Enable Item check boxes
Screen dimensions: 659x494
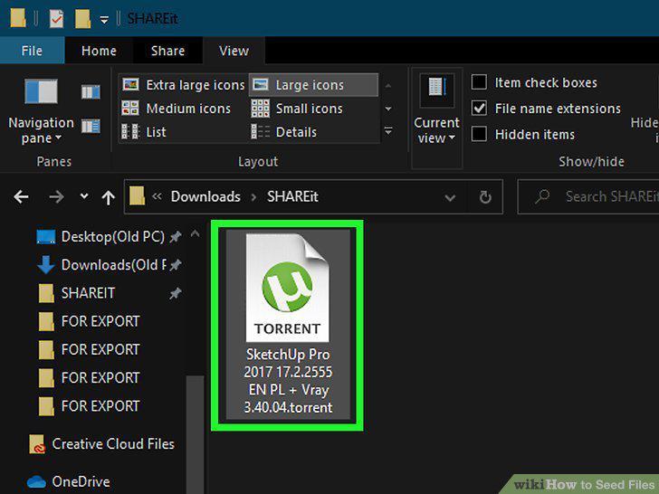tap(479, 82)
